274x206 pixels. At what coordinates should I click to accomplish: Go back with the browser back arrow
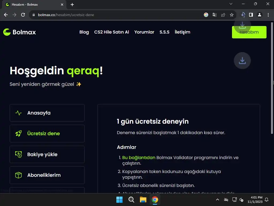(x=6, y=15)
